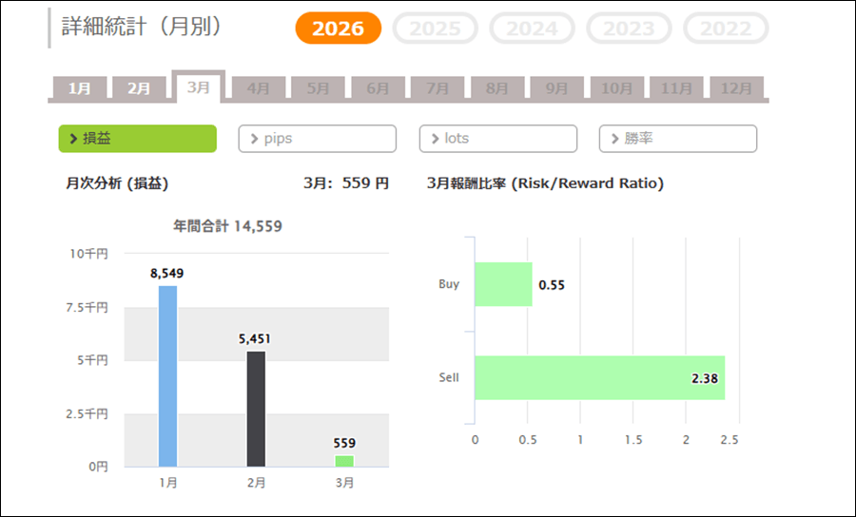Click the blue January bar 8,549

tap(167, 375)
